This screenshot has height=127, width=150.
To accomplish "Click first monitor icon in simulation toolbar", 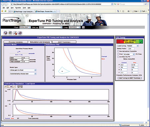I will pyautogui.click(x=18, y=87).
